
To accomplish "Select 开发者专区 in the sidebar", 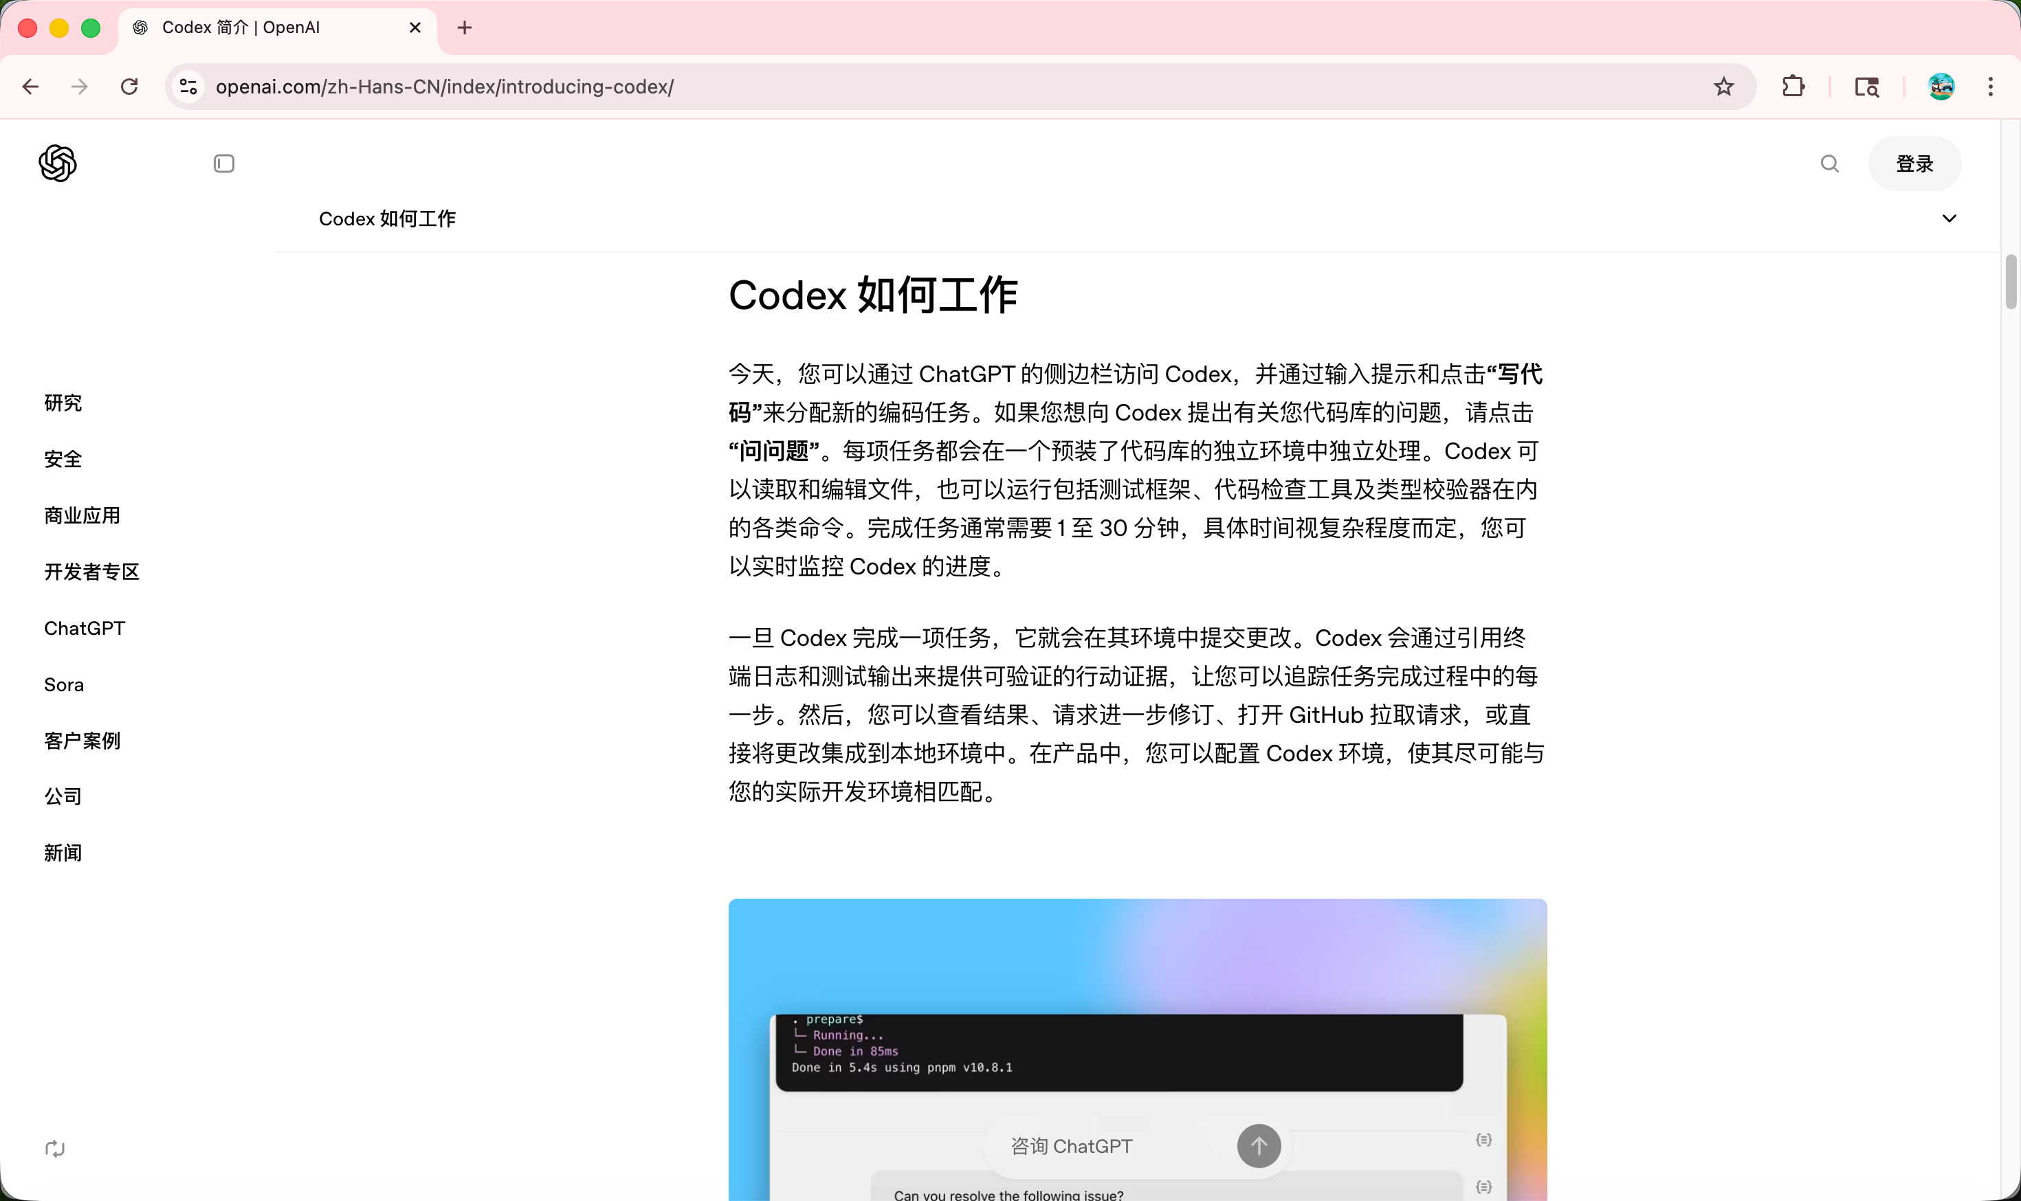I will [x=91, y=572].
